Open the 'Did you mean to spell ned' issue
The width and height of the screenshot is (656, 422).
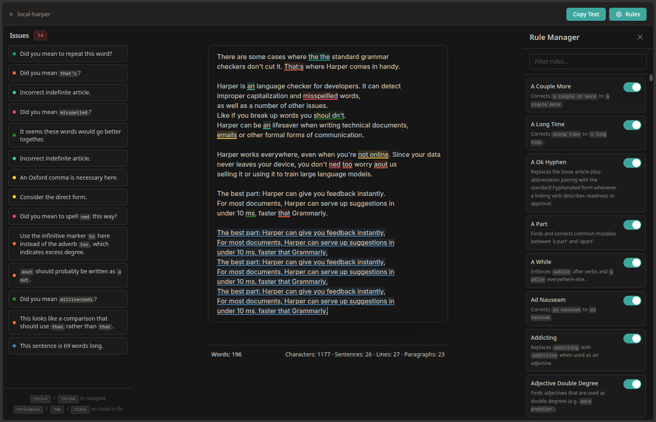click(68, 216)
